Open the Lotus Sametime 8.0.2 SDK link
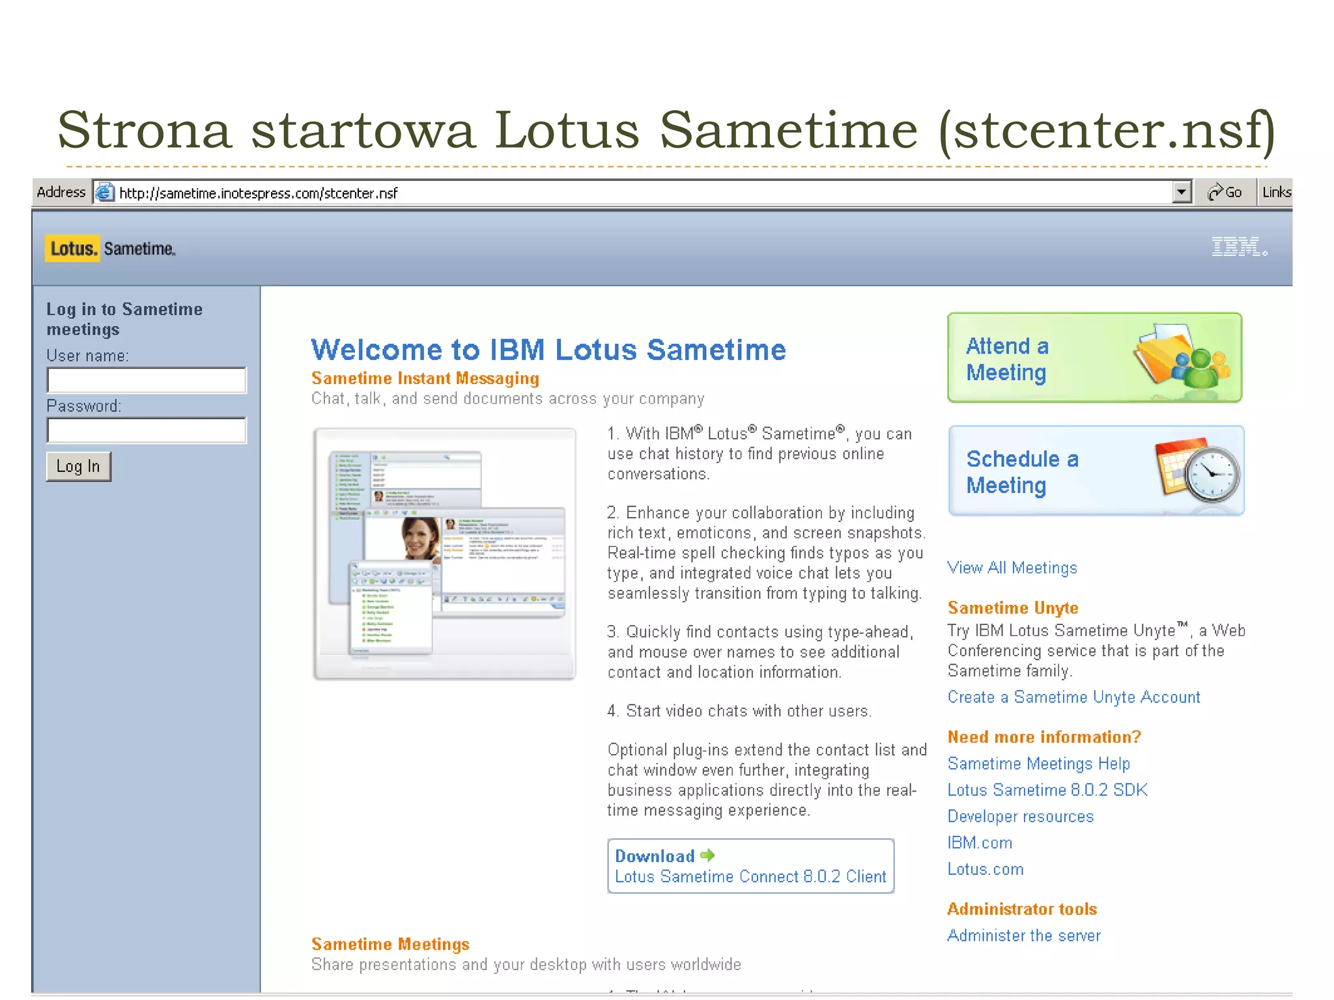This screenshot has height=1000, width=1334. pos(1047,790)
